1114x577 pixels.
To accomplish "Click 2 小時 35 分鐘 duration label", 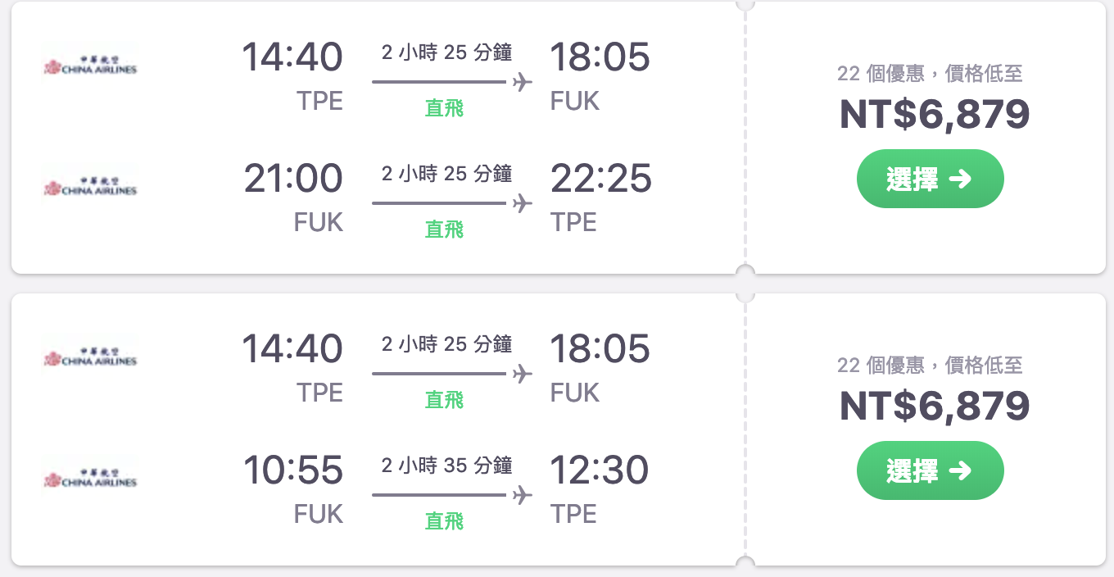I will 446,466.
